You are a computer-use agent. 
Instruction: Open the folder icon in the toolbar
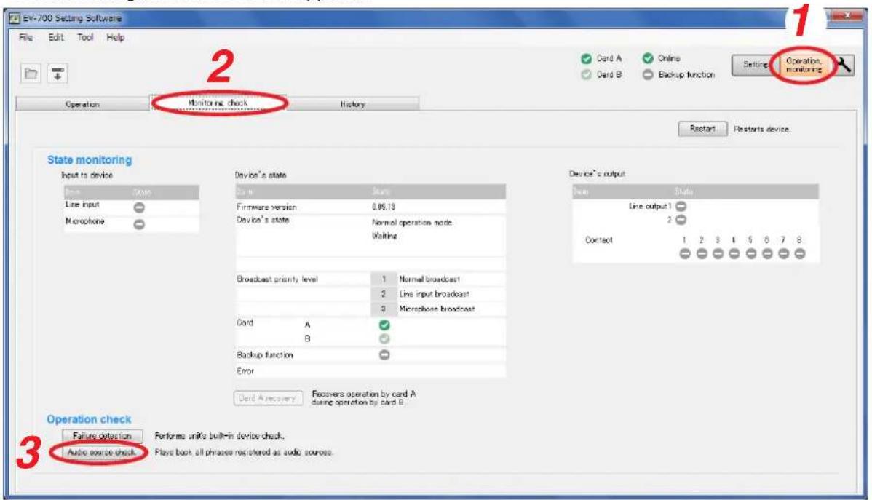click(31, 73)
